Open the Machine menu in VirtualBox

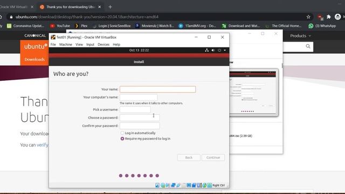tap(66, 44)
